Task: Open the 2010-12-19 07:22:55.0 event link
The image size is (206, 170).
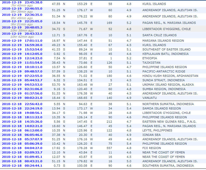Action: [x=22, y=76]
